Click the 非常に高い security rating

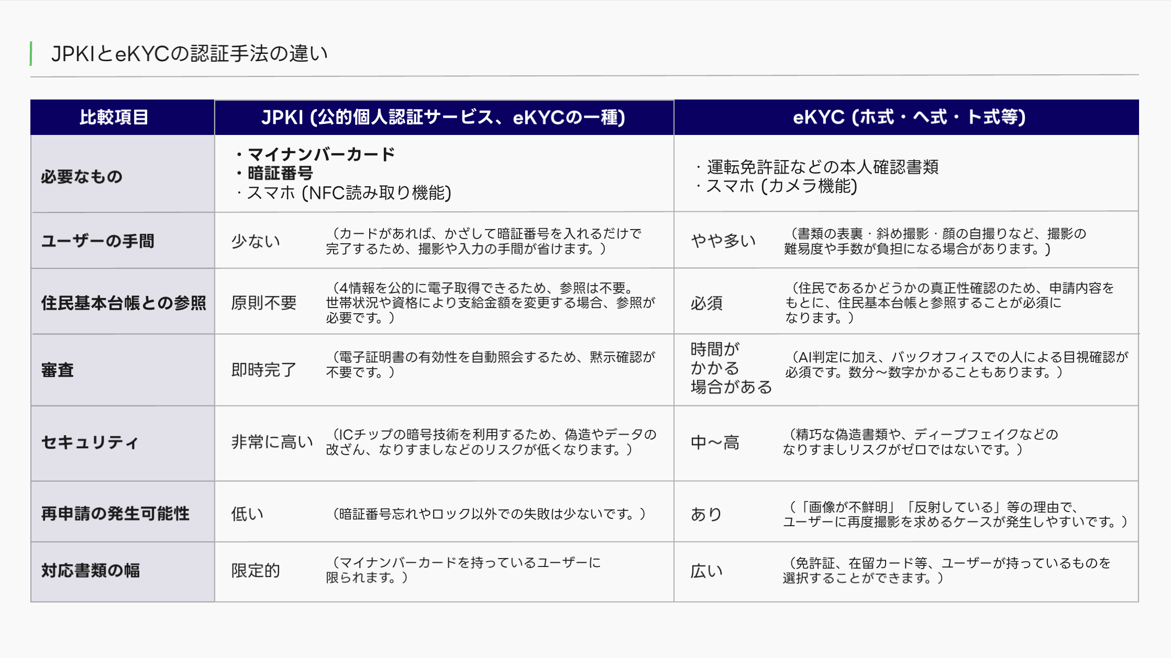tap(270, 440)
